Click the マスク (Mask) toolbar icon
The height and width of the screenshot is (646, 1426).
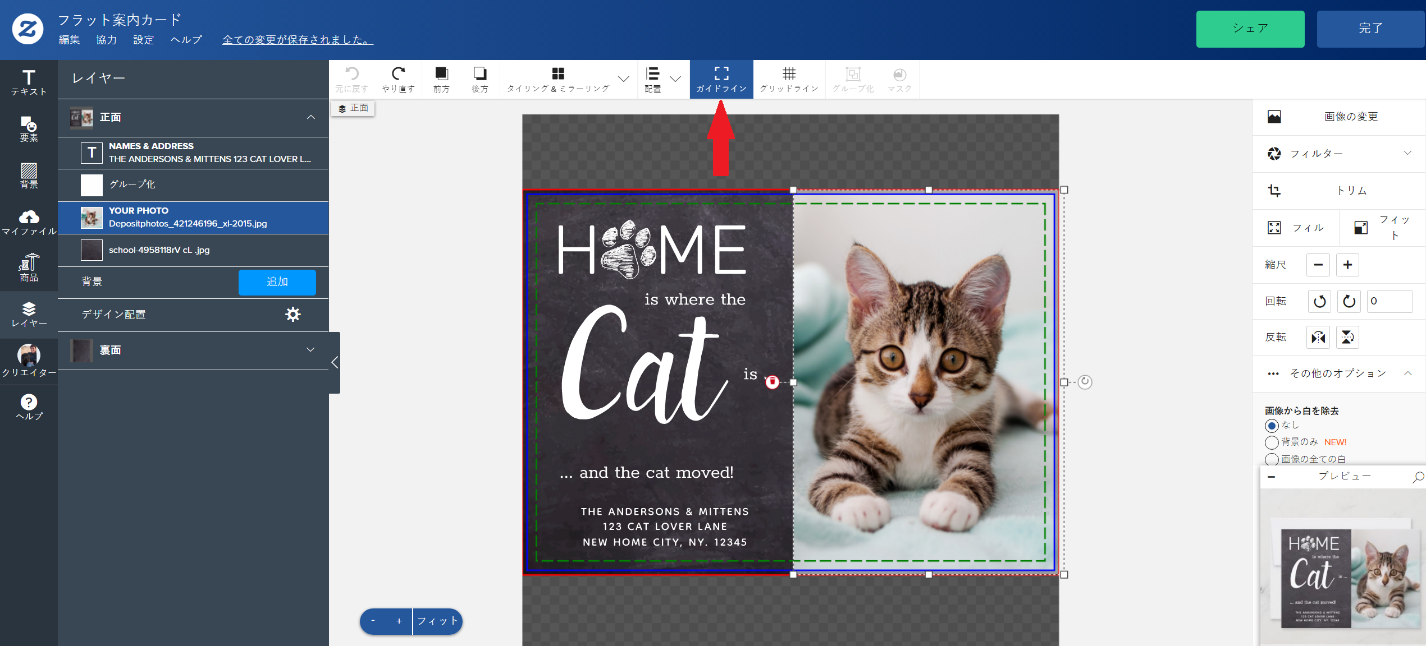pyautogui.click(x=899, y=80)
